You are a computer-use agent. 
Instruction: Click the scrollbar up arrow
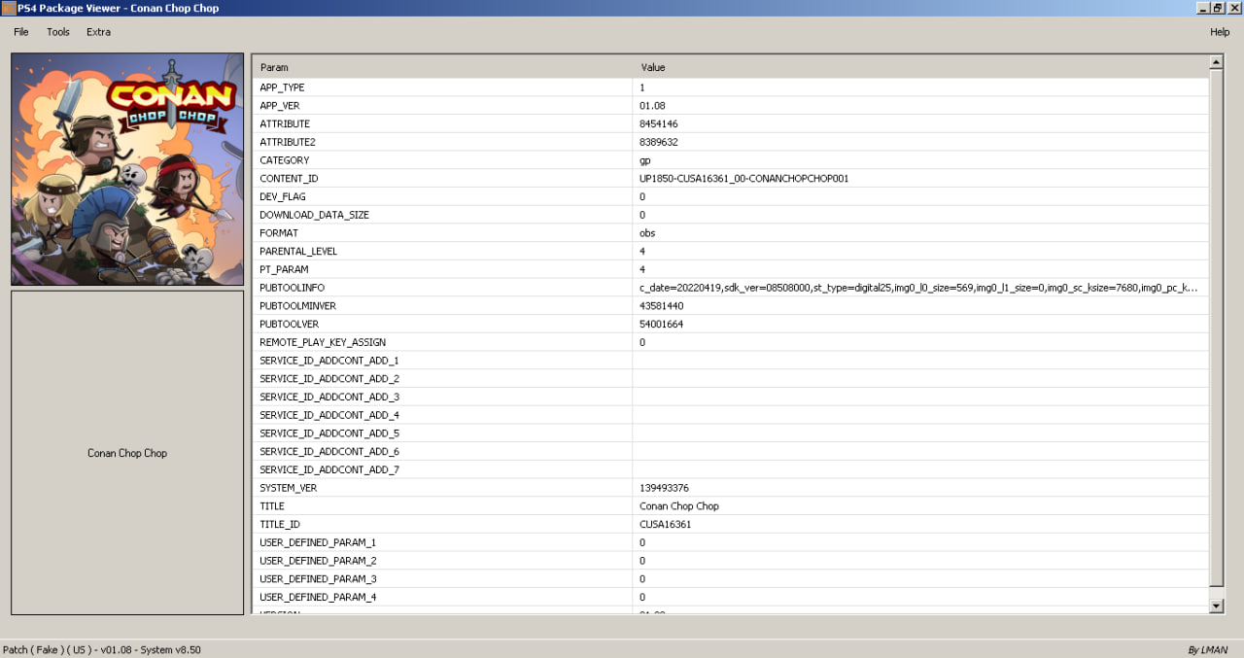(x=1216, y=62)
